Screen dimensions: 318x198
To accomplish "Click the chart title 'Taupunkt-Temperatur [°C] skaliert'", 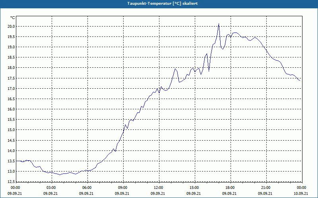I will pos(163,4).
